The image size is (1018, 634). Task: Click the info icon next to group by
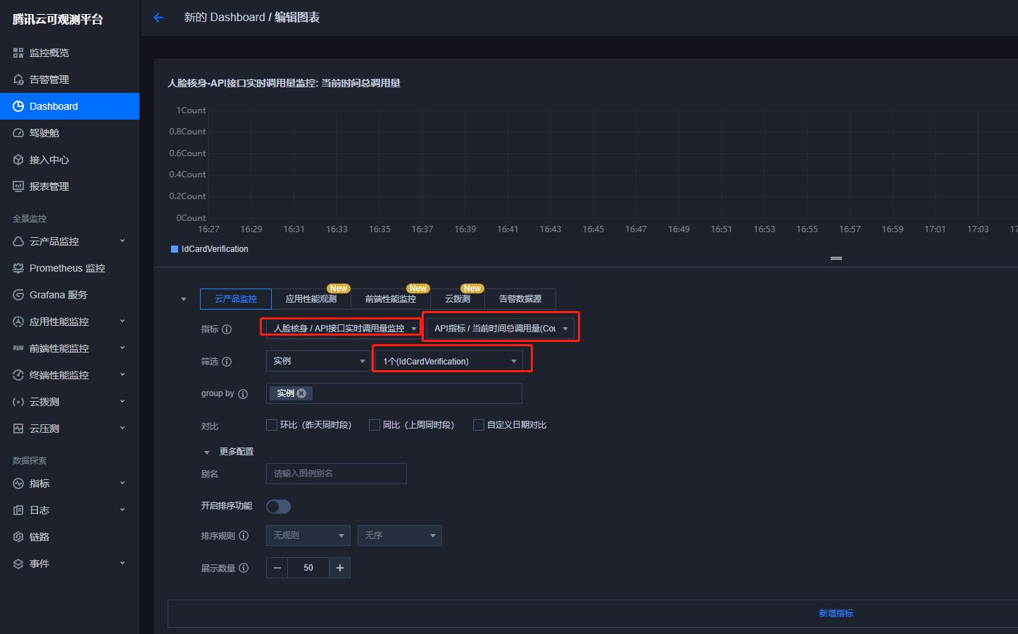point(243,394)
